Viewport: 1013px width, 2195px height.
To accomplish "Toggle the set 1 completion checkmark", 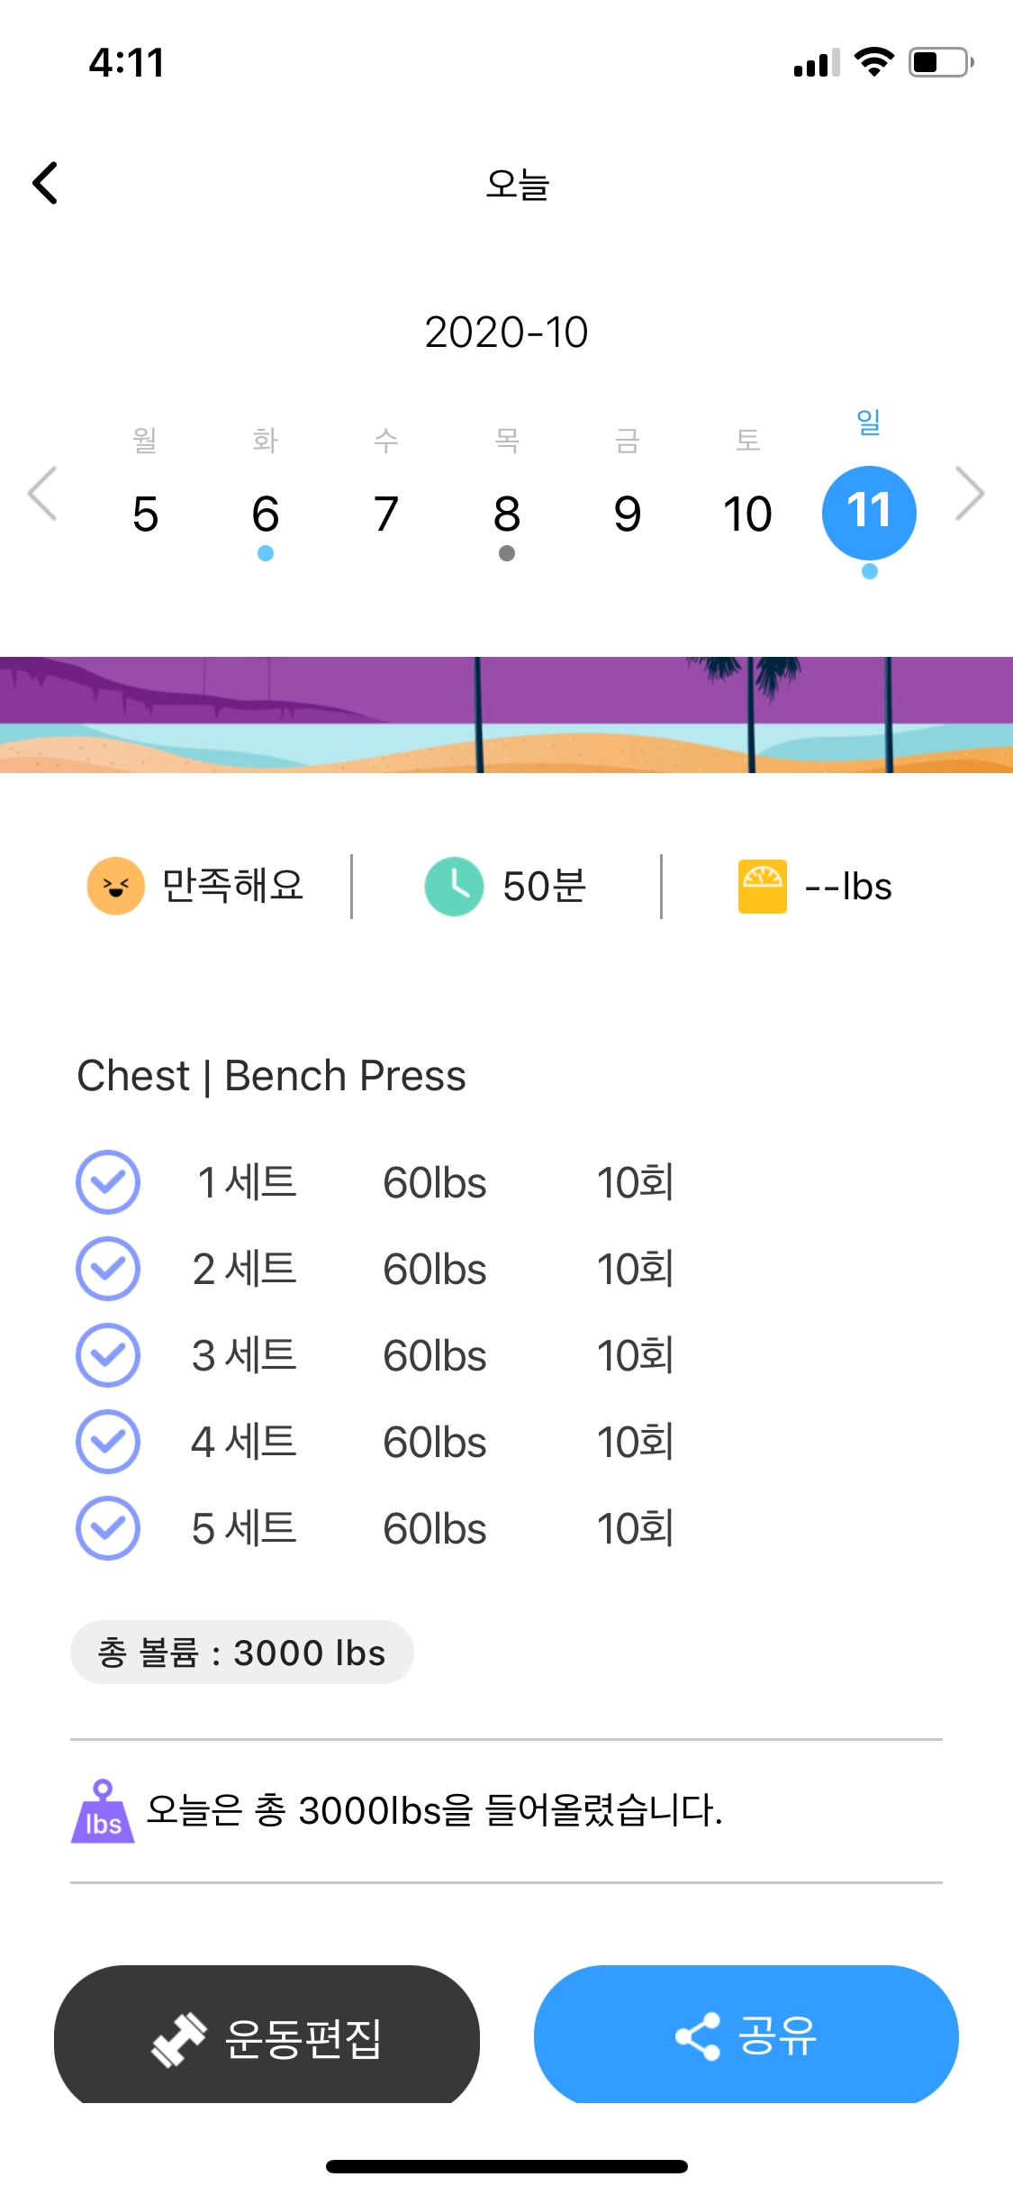I will point(108,1182).
